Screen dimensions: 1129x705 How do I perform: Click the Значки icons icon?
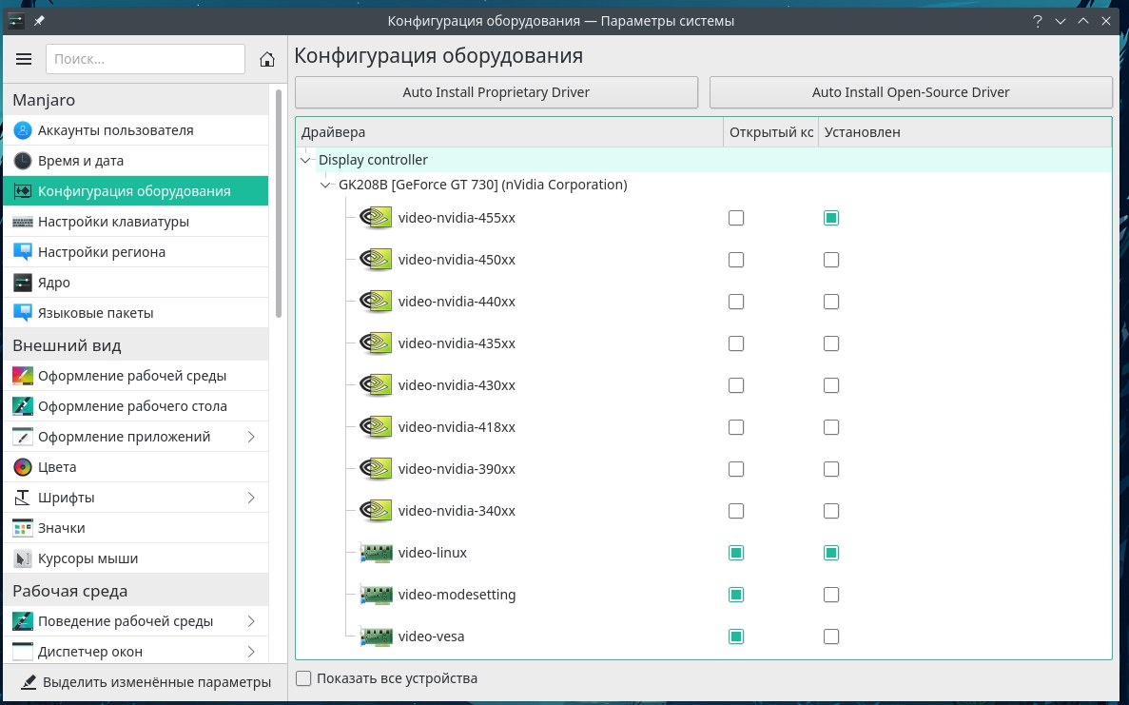[22, 528]
